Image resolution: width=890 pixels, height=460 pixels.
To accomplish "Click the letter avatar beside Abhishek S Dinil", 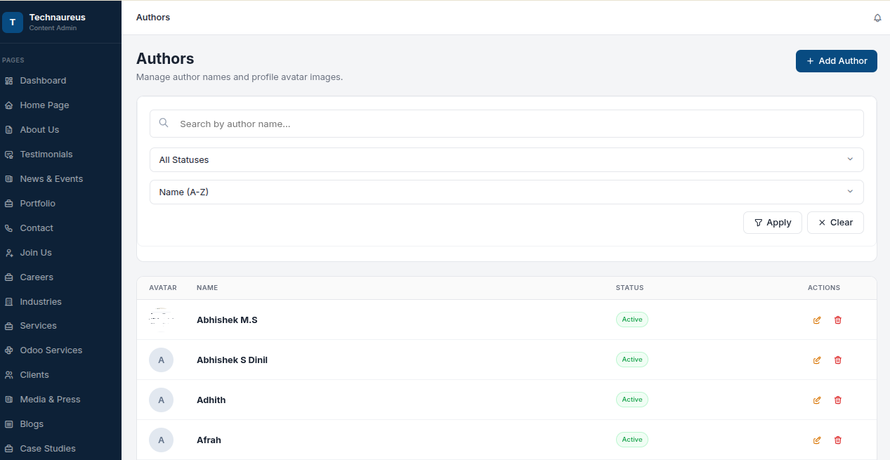I will point(161,360).
